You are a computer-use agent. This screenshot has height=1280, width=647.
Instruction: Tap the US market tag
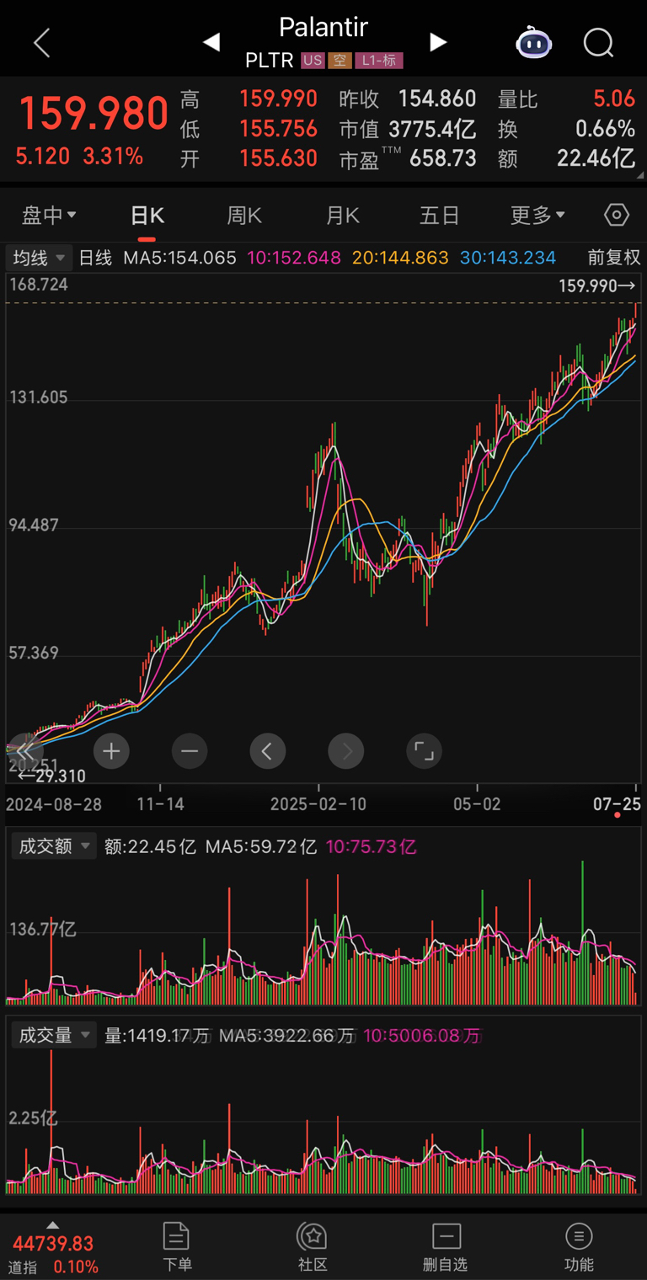[313, 61]
